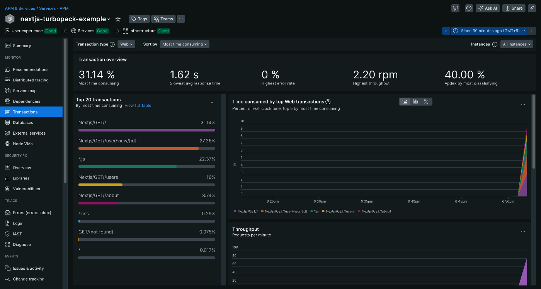This screenshot has width=541, height=289.
Task: Open IAST in the sidebar
Action: (31, 234)
